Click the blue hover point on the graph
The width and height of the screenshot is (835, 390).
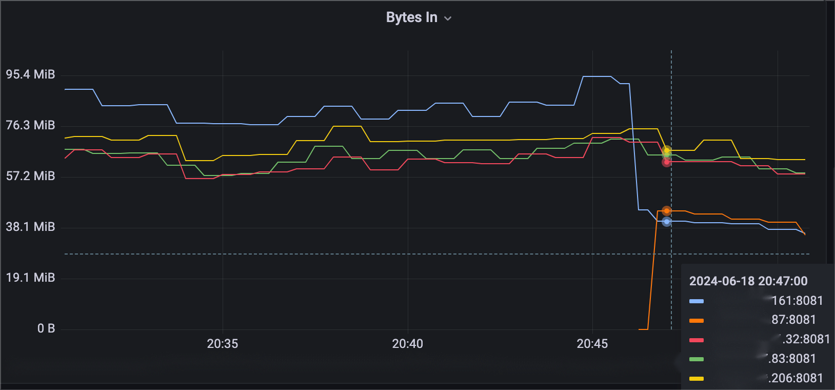[x=666, y=222]
